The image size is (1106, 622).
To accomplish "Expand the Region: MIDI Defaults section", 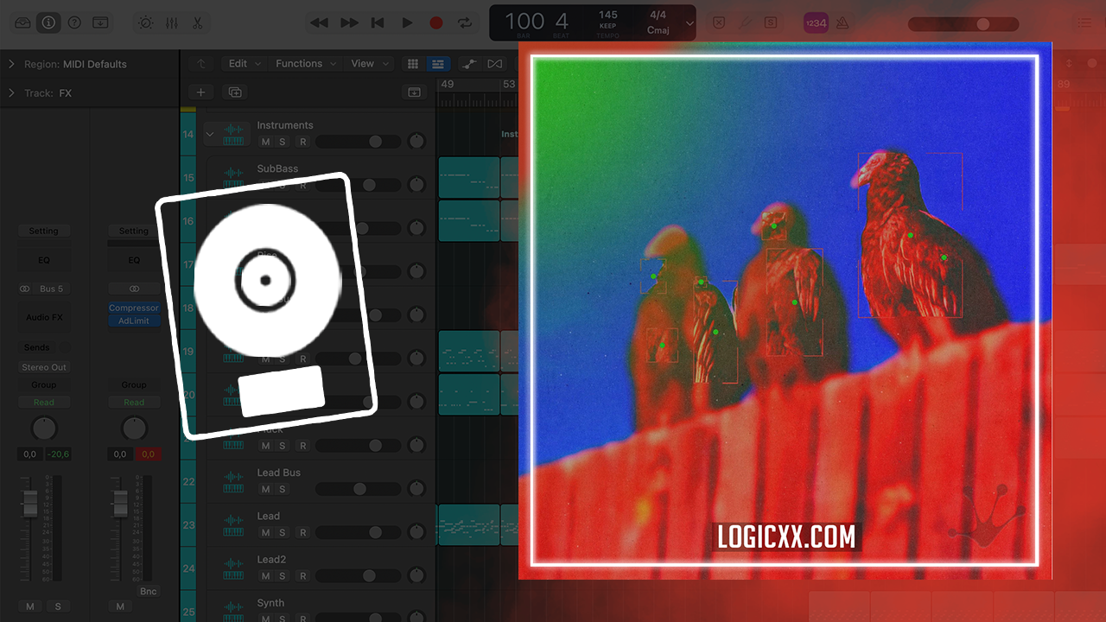I will tap(12, 64).
